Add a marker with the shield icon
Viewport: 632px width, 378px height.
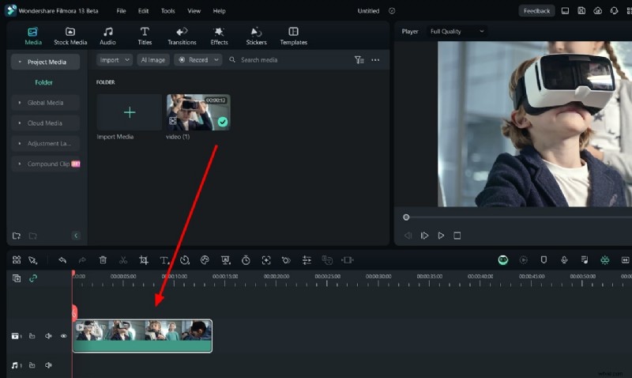pos(544,260)
